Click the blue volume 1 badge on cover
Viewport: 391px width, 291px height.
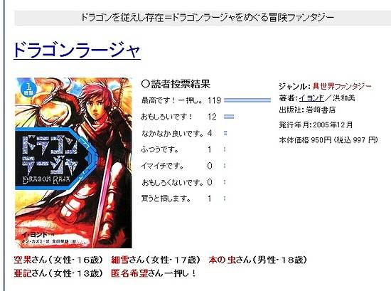click(x=29, y=90)
